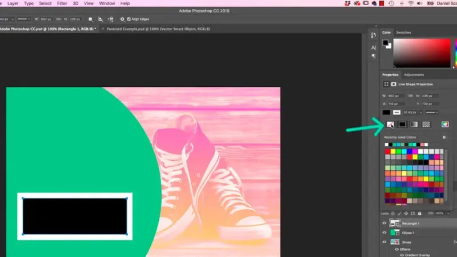Select the Ellipse 1 layer thumbnail
This screenshot has width=457, height=257.
395,233
